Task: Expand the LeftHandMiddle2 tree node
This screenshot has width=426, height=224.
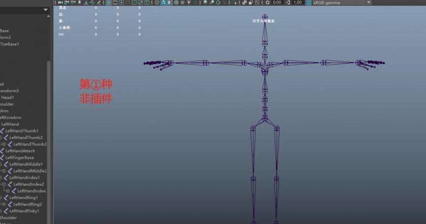Action: click(4, 171)
